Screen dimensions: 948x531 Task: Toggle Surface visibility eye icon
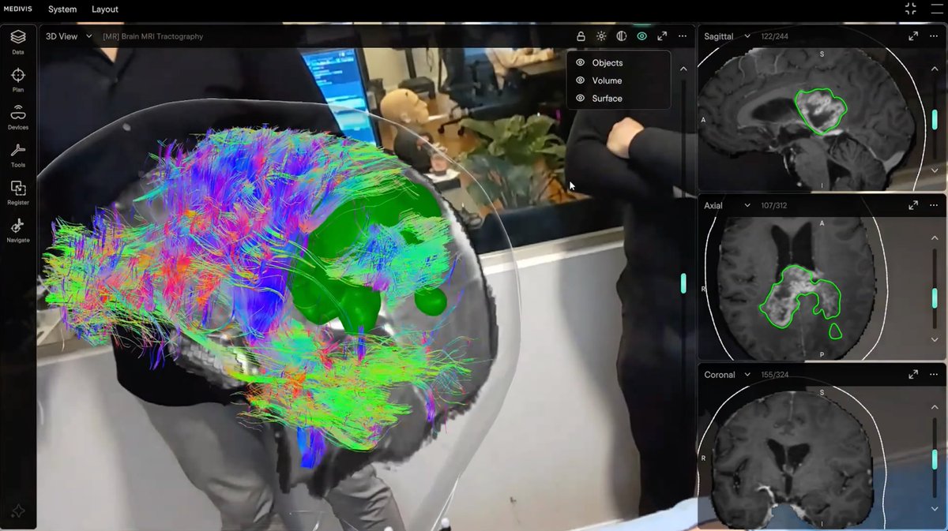click(580, 99)
